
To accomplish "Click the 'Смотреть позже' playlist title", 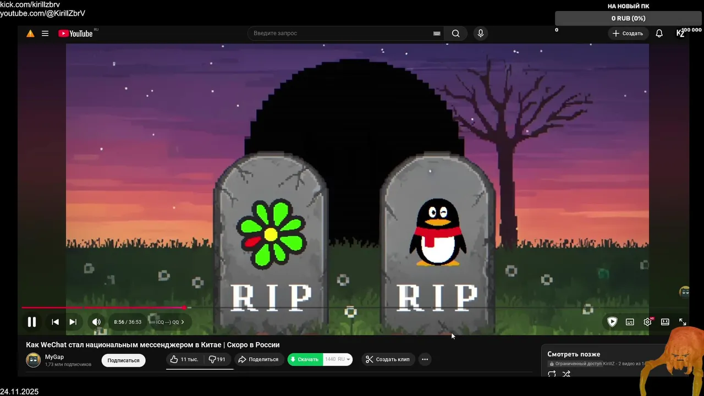I will (x=574, y=354).
